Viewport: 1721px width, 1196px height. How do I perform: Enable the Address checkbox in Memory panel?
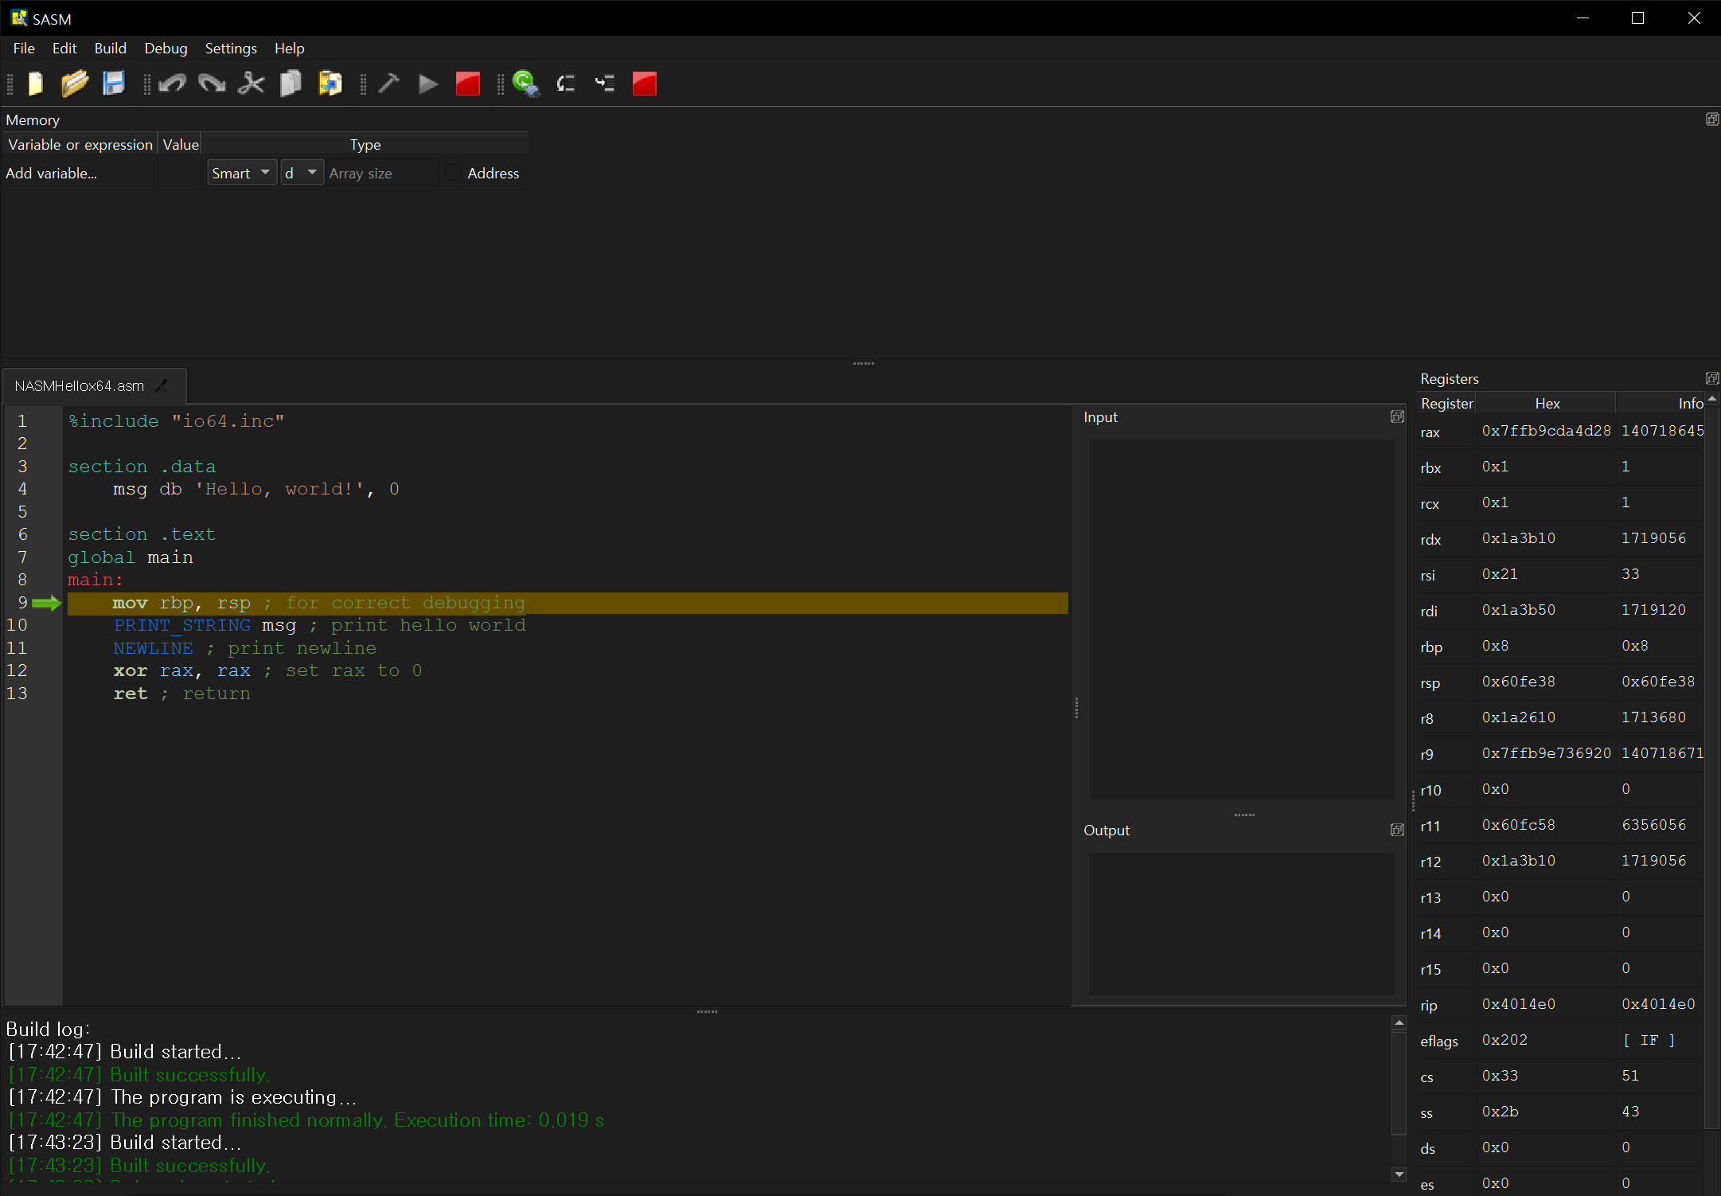point(454,173)
